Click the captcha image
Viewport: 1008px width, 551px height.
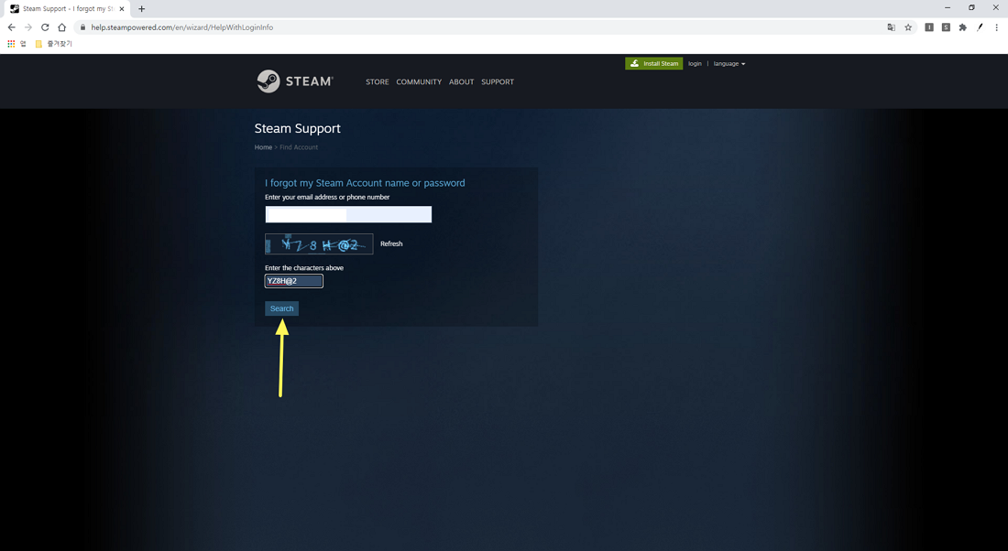[x=319, y=244]
